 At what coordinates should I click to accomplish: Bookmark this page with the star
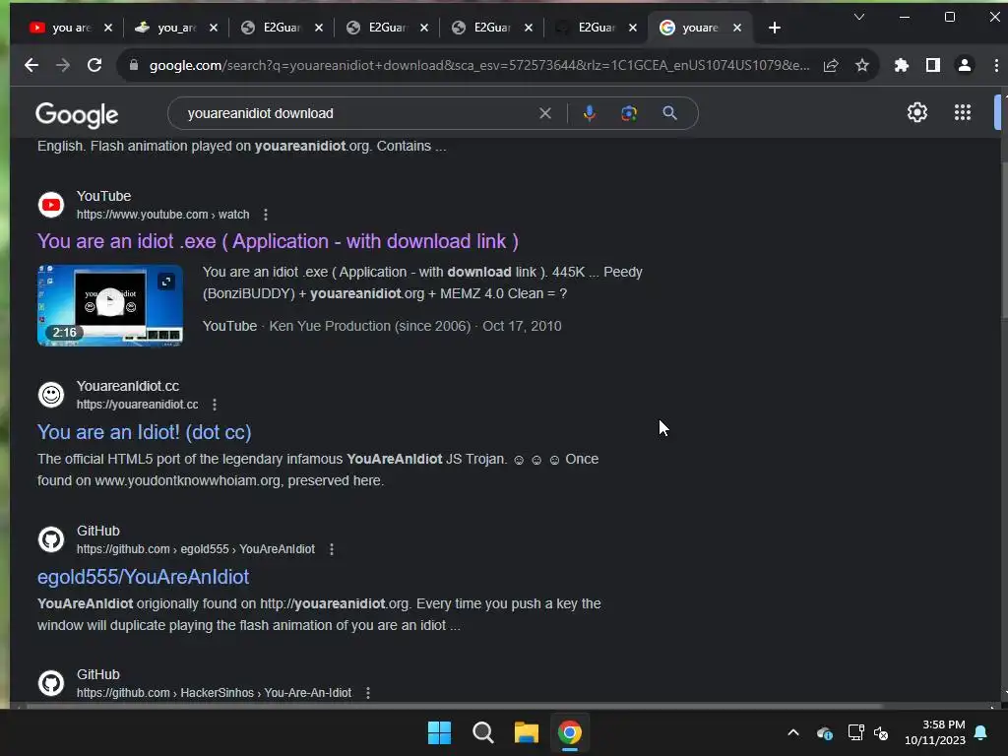click(x=862, y=65)
